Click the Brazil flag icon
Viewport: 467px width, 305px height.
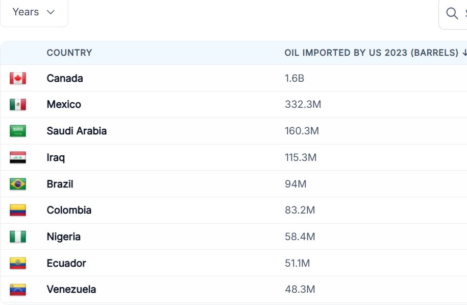[x=18, y=184]
